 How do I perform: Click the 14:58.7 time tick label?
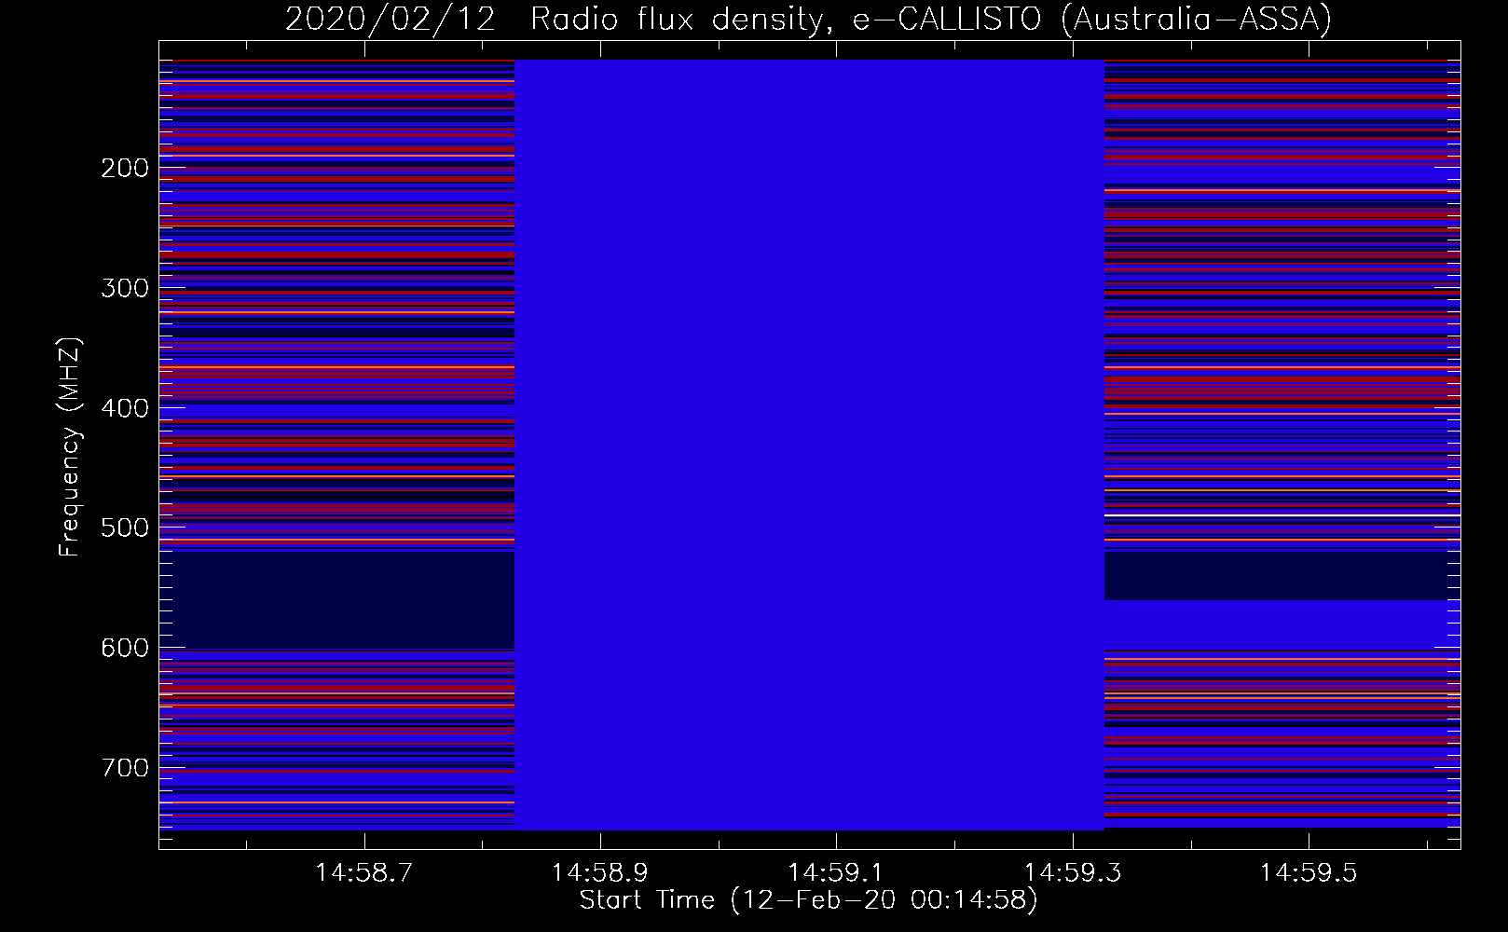pyautogui.click(x=363, y=873)
